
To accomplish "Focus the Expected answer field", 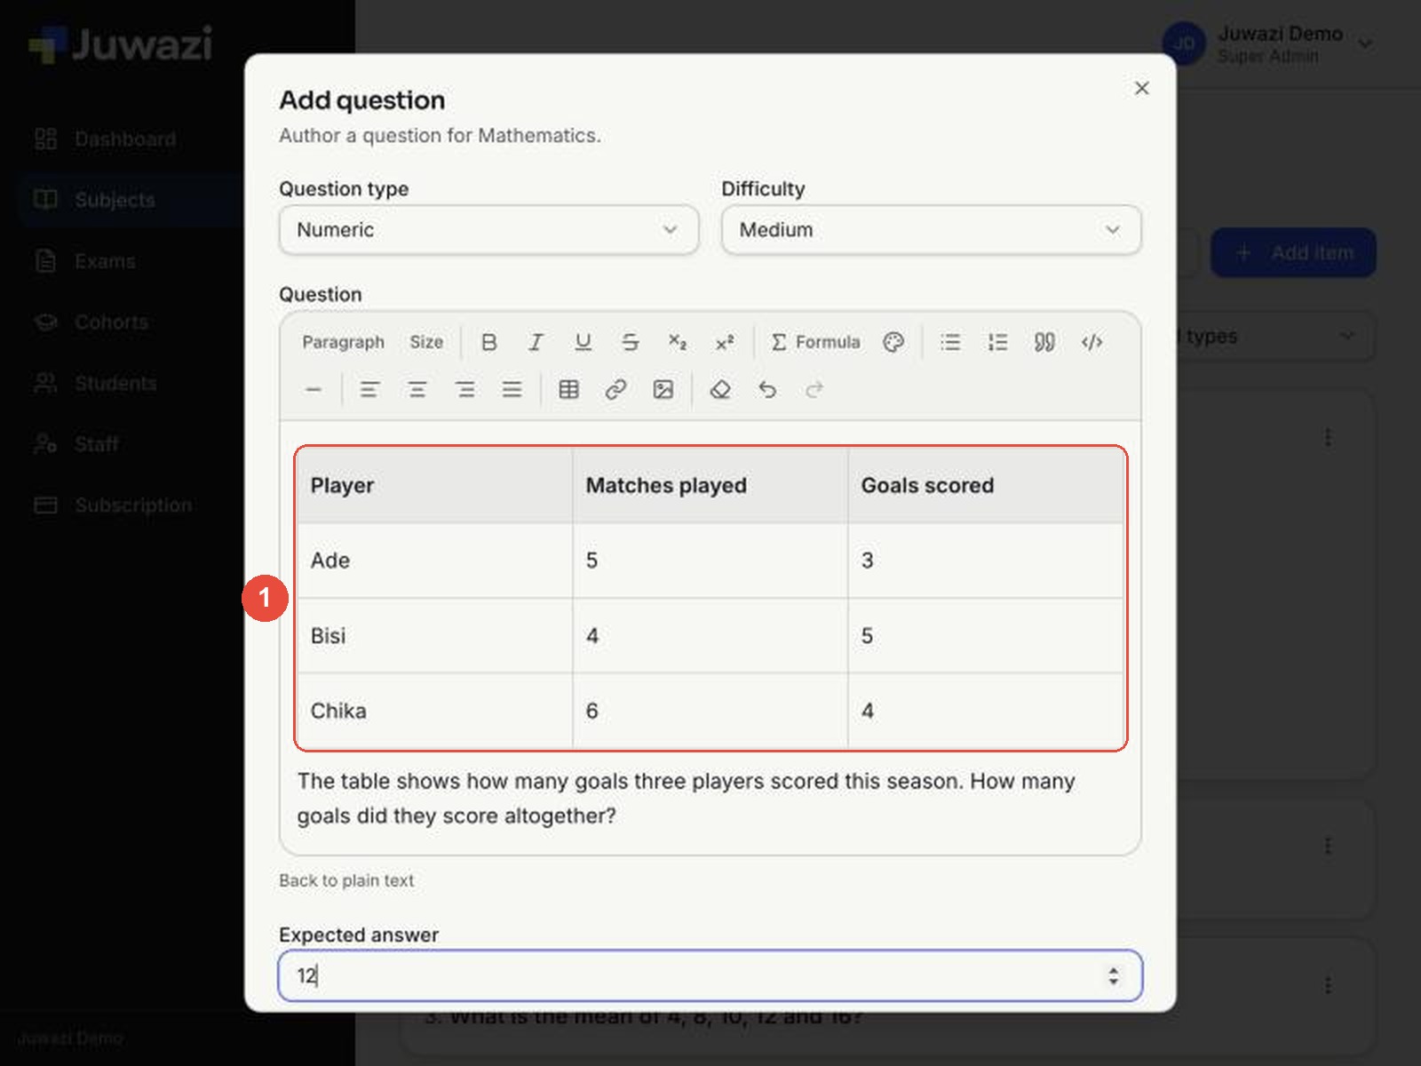I will [x=710, y=975].
